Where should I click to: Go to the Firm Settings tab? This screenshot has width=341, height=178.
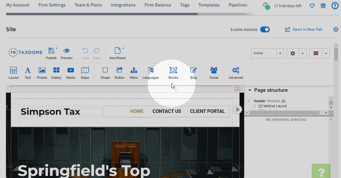tap(52, 5)
